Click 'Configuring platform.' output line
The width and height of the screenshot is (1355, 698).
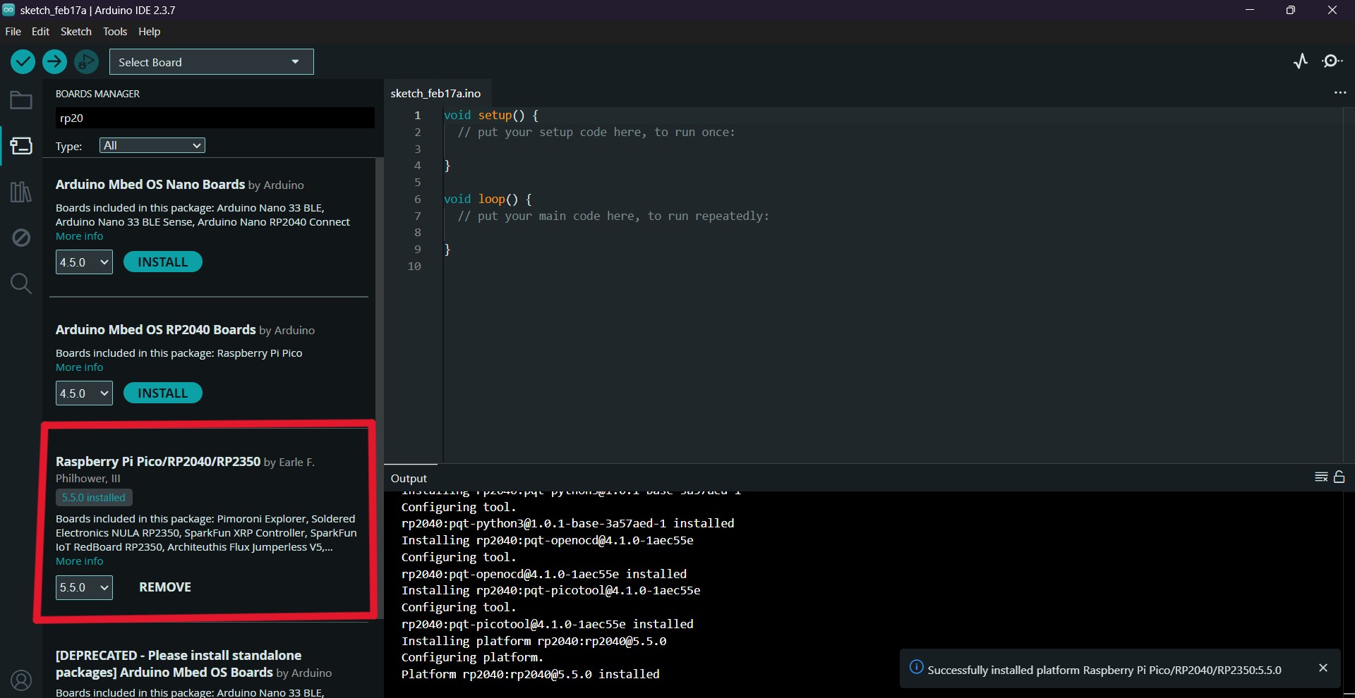(x=473, y=657)
